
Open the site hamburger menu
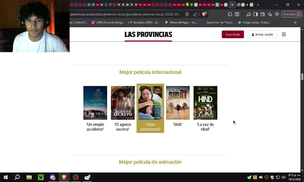coord(284,34)
